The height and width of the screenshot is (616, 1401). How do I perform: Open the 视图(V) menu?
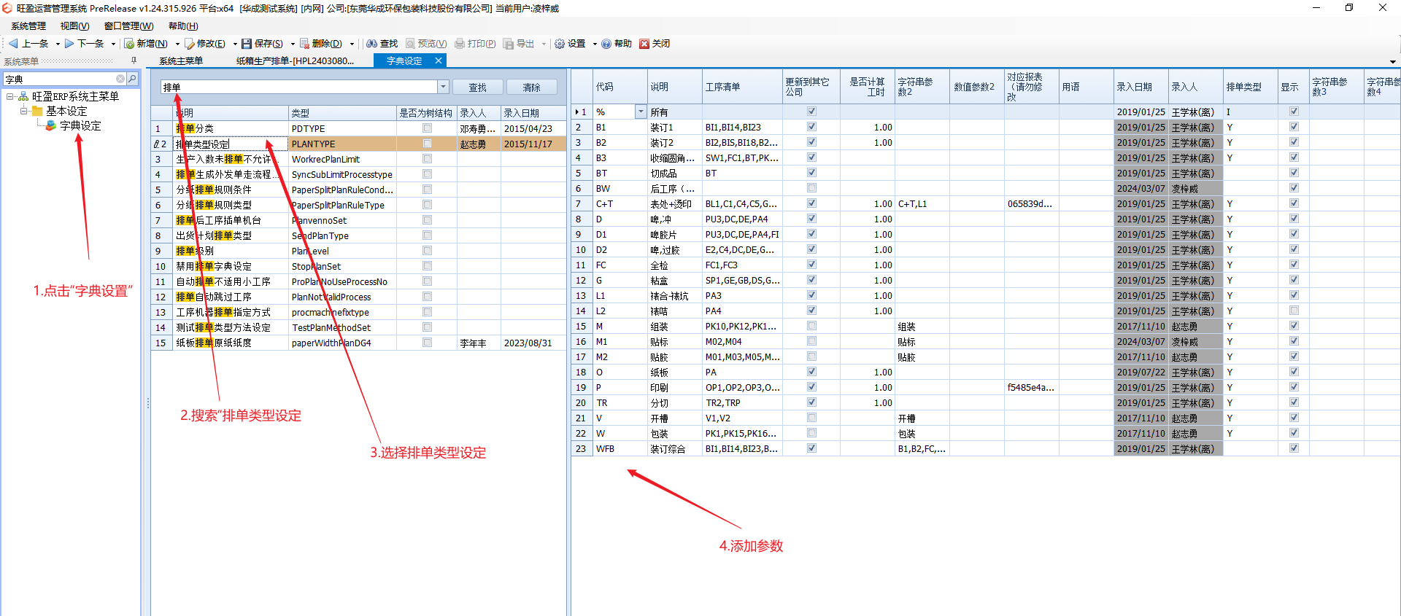[74, 26]
